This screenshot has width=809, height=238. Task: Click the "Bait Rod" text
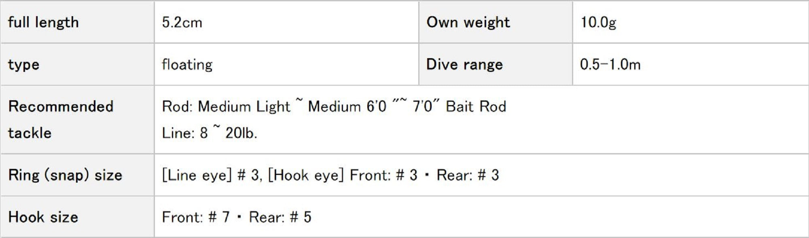476,107
